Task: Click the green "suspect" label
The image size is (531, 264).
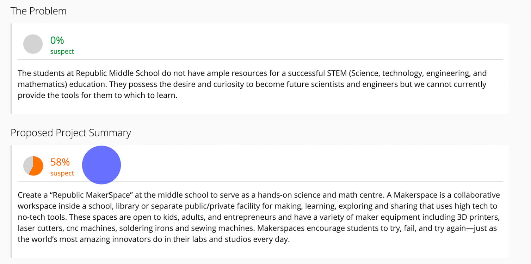Action: (x=62, y=51)
